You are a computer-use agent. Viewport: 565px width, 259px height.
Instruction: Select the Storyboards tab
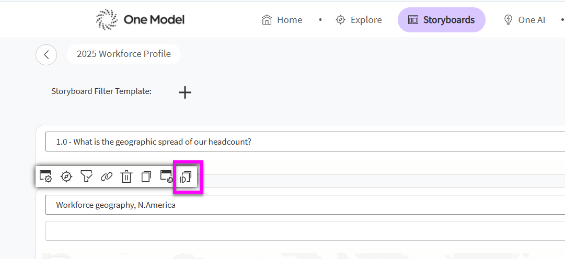(x=442, y=20)
